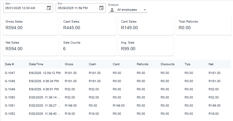
Task: Click the person icon beside All employees
Action: tap(112, 10)
